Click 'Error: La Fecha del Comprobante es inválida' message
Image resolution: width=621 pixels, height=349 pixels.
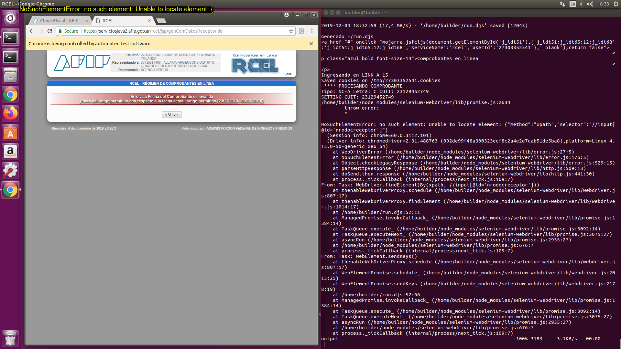click(172, 97)
